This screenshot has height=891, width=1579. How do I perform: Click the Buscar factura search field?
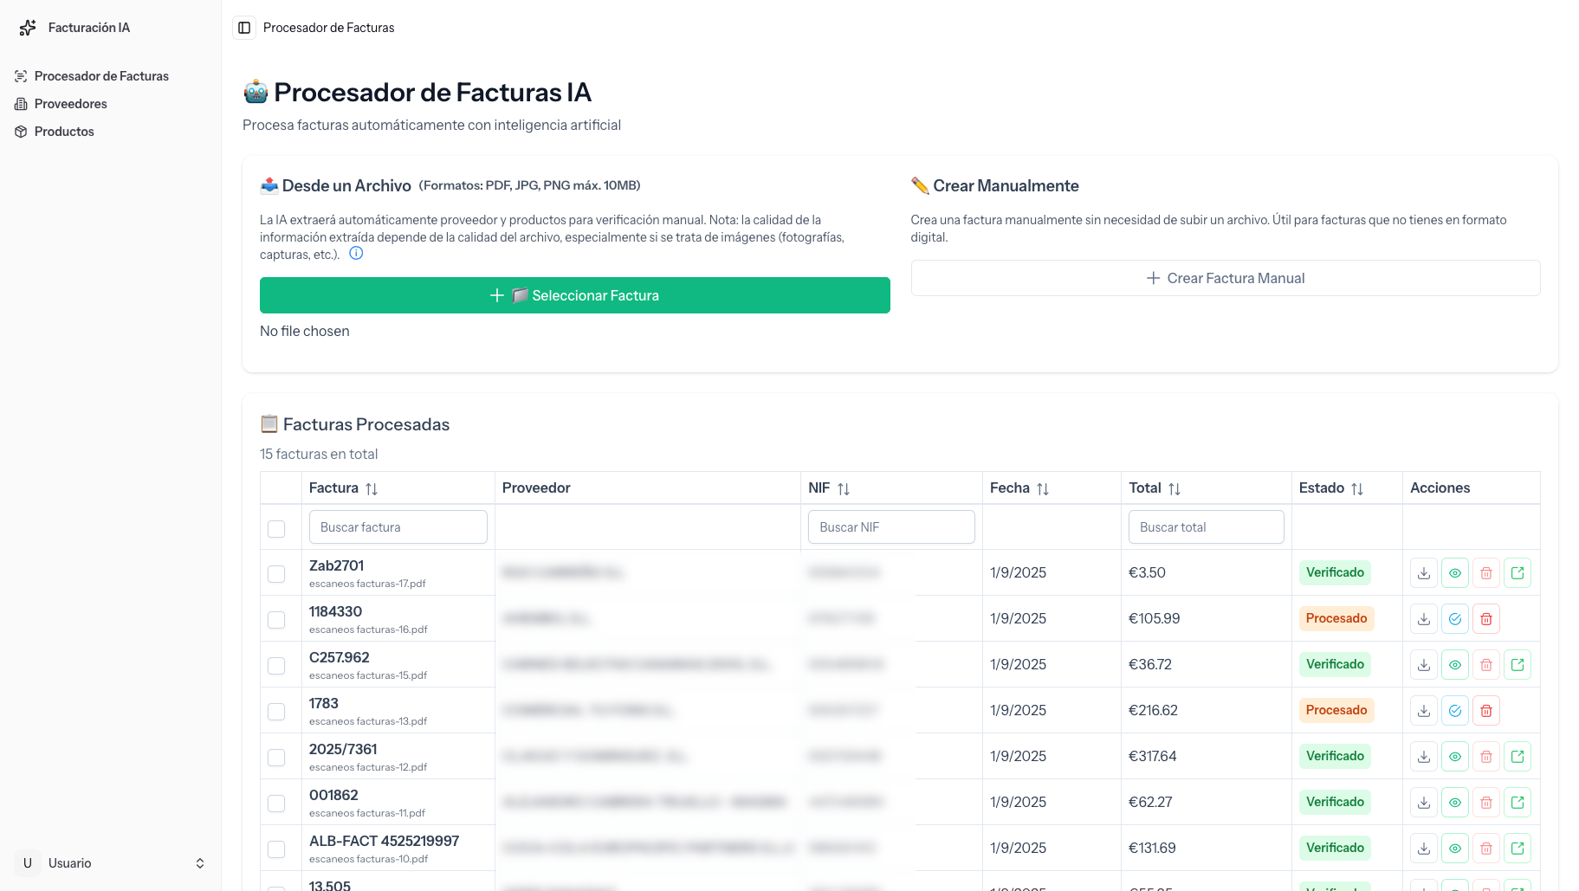pyautogui.click(x=398, y=527)
